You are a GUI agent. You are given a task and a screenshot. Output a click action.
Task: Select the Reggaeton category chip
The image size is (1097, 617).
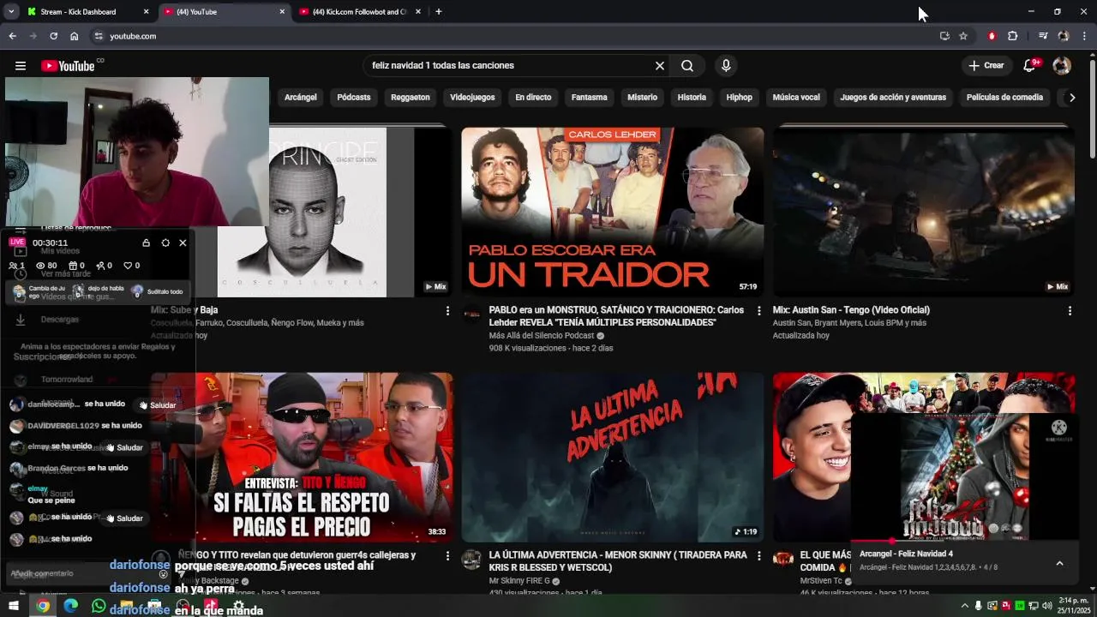[x=411, y=98]
